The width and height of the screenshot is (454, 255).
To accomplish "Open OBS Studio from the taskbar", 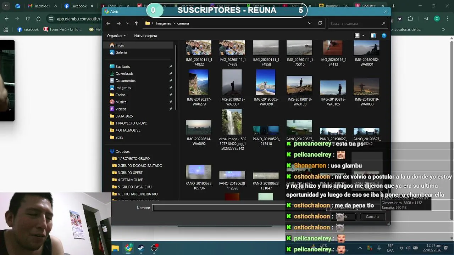I will pos(154,248).
